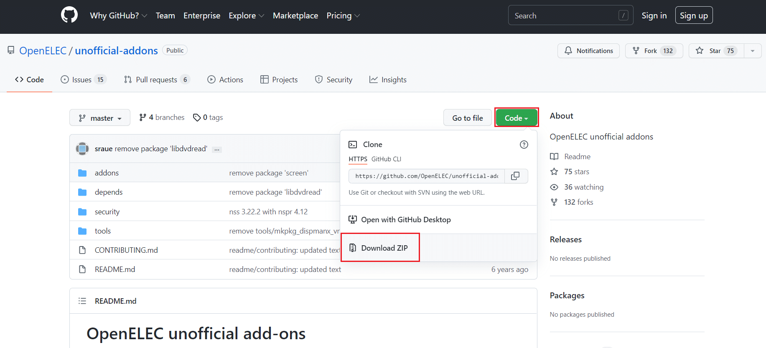
Task: Expand the commit message ellipsis
Action: pos(216,150)
